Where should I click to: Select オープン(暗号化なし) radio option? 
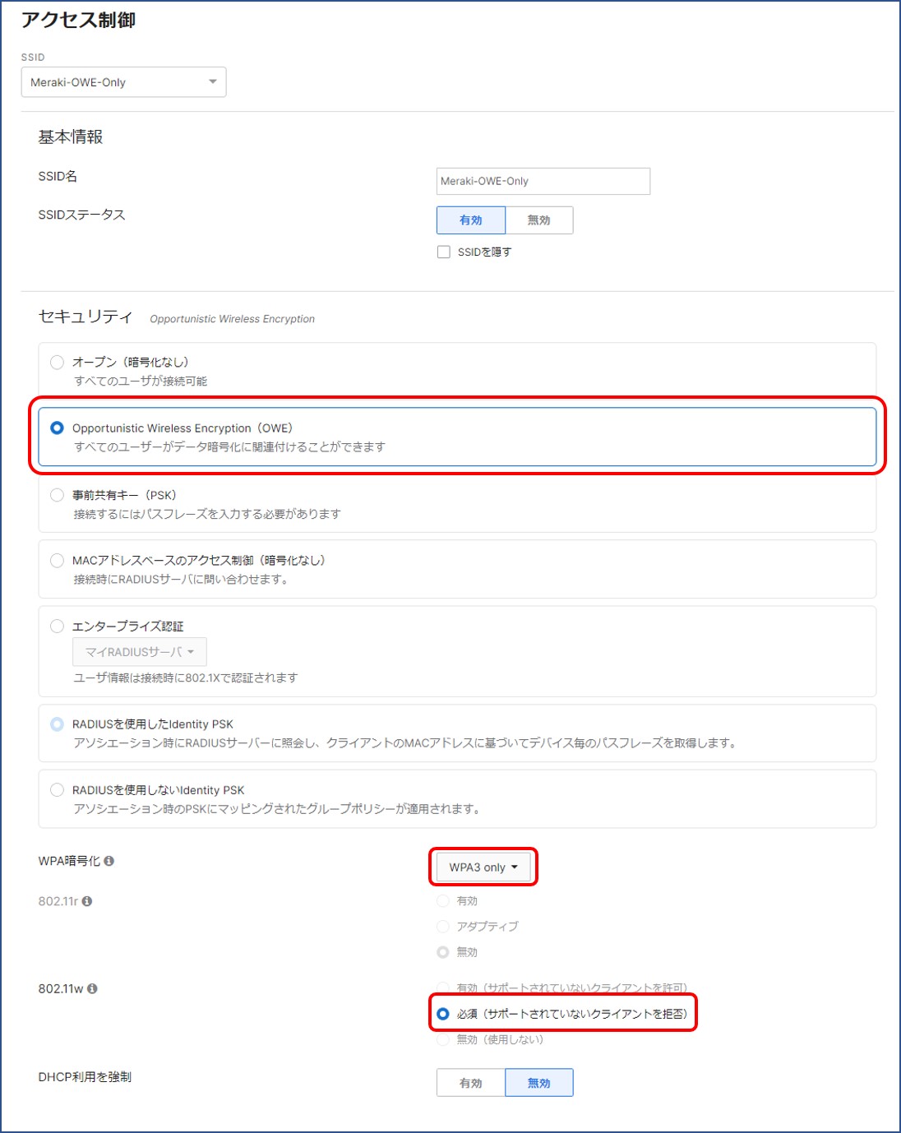pos(57,362)
